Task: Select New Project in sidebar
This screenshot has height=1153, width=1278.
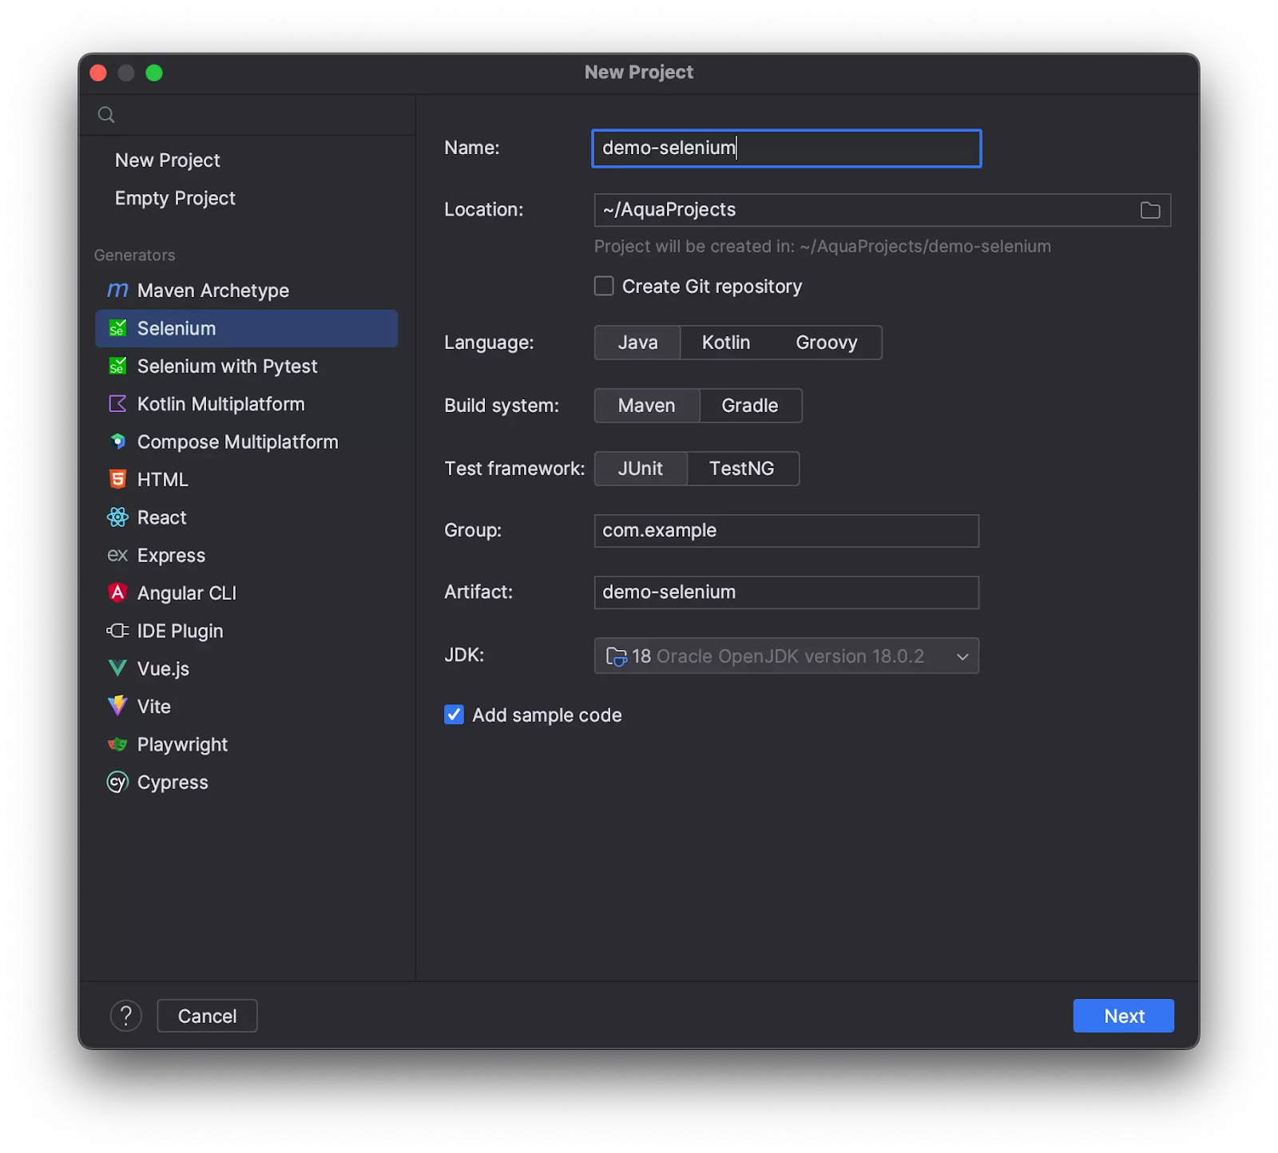Action: (x=167, y=160)
